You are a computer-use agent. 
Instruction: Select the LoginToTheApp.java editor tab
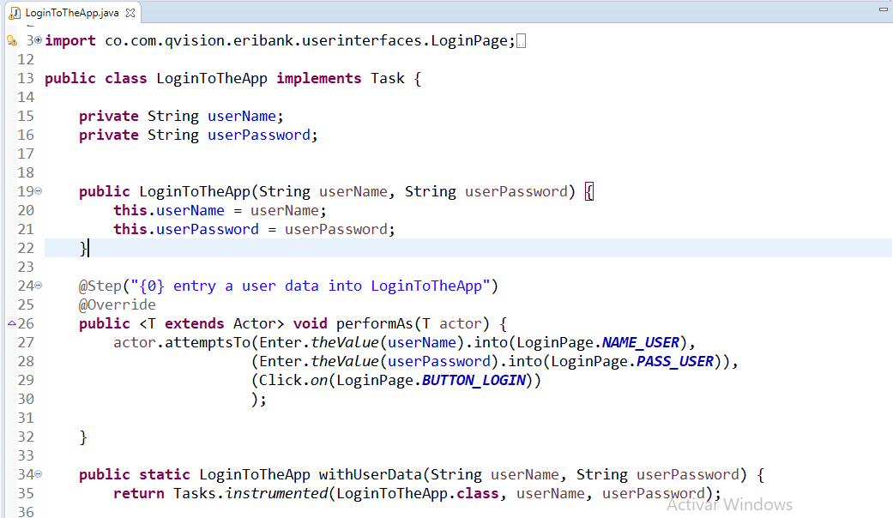71,13
